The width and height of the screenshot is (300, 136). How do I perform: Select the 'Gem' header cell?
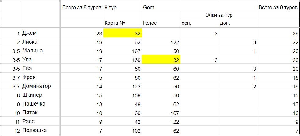[x=161, y=7]
